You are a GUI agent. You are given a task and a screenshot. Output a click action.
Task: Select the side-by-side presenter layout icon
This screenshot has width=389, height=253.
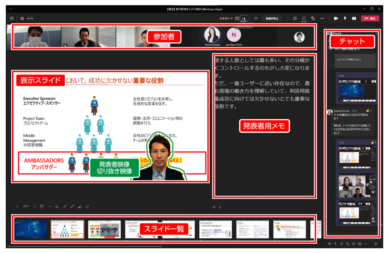(244, 18)
